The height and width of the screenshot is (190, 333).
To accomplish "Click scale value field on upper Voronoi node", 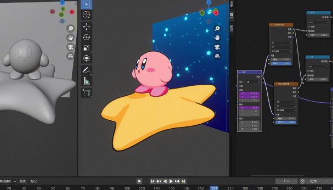I will (281, 59).
